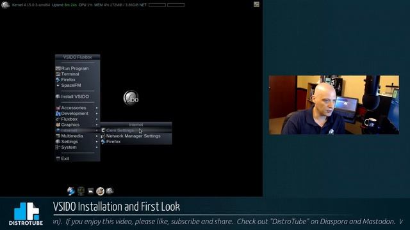Click the Exit icon in the menu
This screenshot has height=230, width=410.
(x=58, y=158)
